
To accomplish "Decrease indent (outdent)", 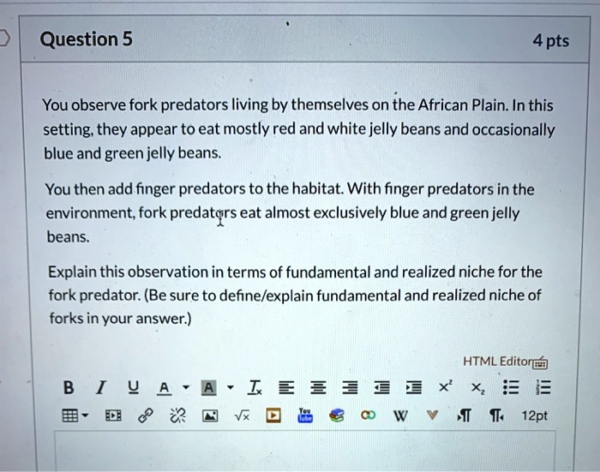I will click(382, 388).
